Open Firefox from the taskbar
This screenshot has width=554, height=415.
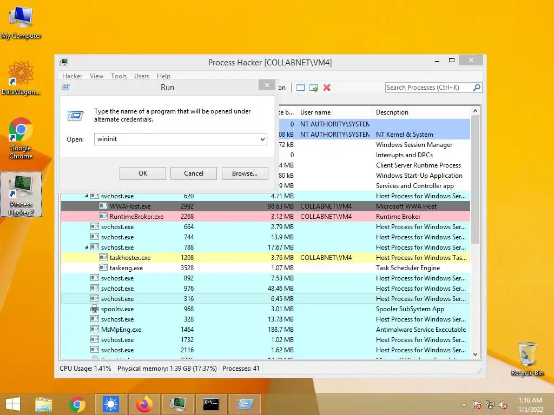[144, 404]
